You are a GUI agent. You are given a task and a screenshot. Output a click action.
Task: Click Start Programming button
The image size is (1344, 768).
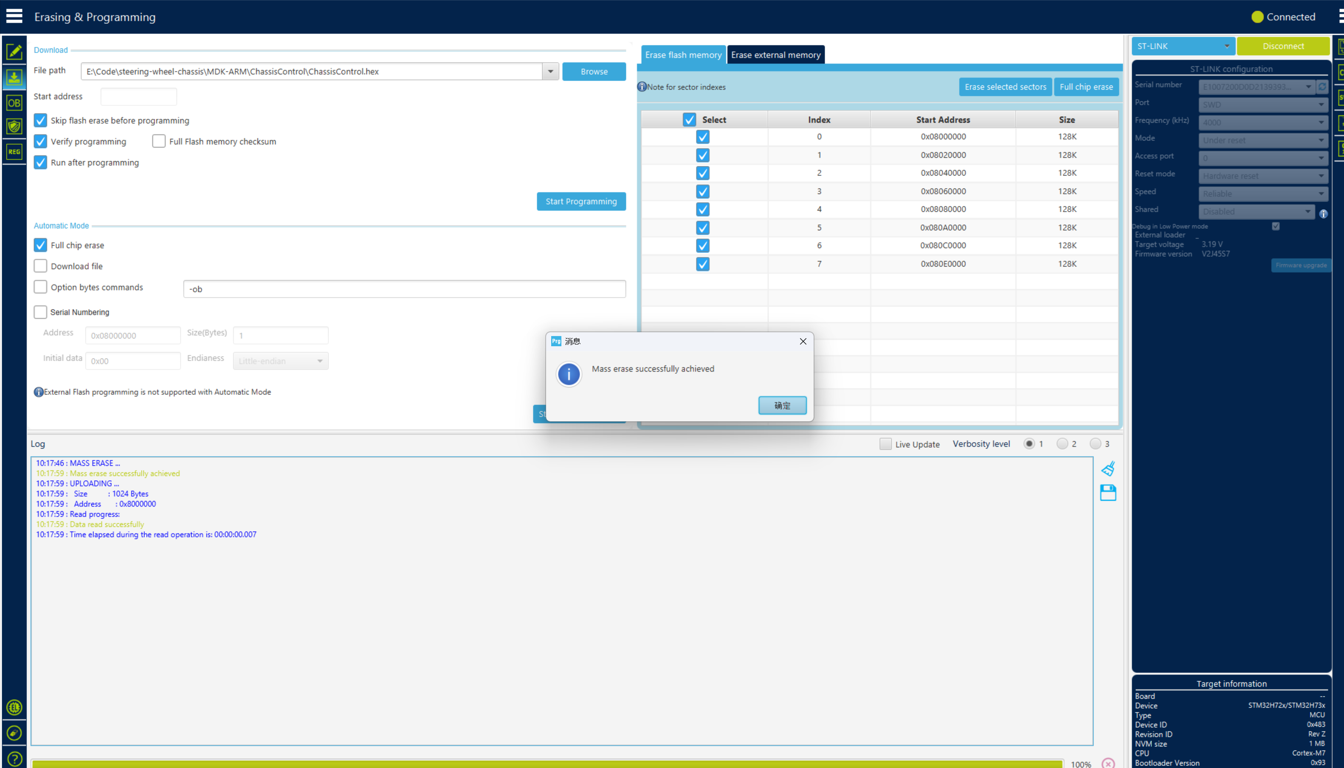[x=580, y=201]
